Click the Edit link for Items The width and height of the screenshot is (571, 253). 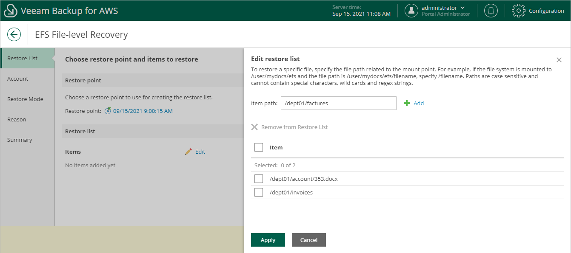[x=200, y=152]
